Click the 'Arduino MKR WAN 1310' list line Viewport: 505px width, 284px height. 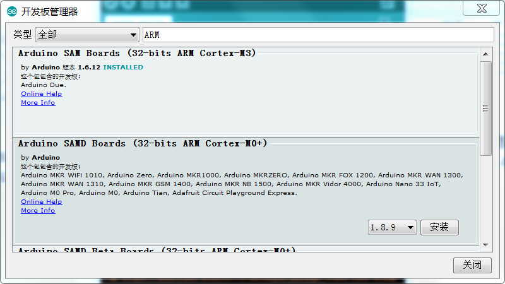pos(231,184)
